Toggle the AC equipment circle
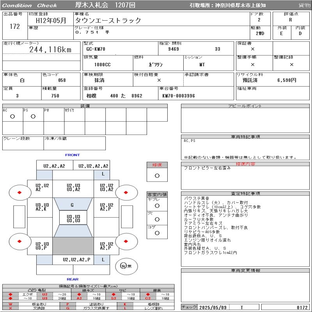Screen dimensions: 312x312 tap(12, 117)
